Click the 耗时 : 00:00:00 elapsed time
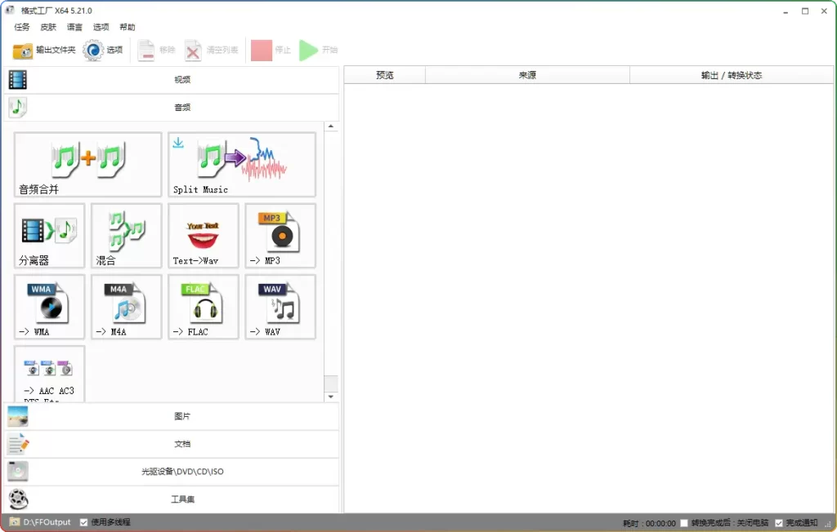This screenshot has height=532, width=837. [x=649, y=524]
